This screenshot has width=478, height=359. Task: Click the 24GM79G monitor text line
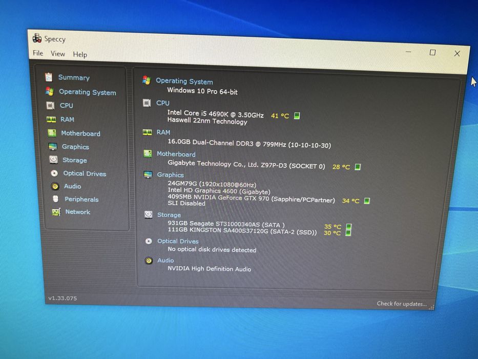pyautogui.click(x=212, y=185)
